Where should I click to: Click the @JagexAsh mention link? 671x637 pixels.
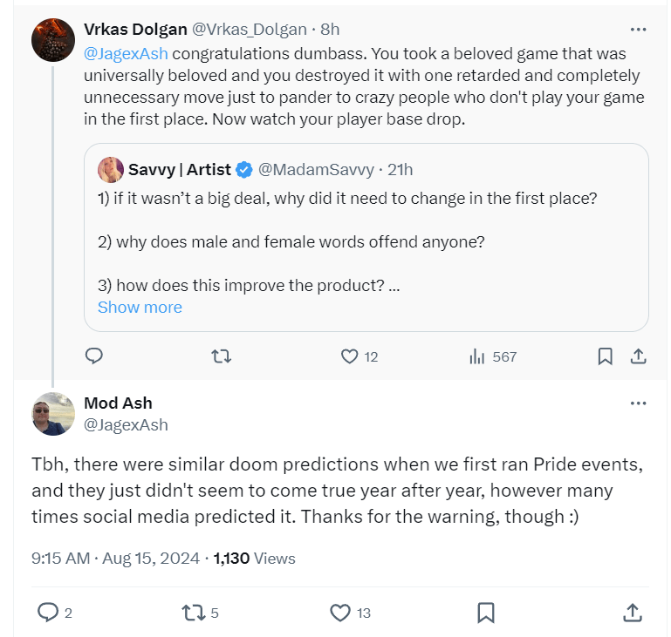[126, 54]
